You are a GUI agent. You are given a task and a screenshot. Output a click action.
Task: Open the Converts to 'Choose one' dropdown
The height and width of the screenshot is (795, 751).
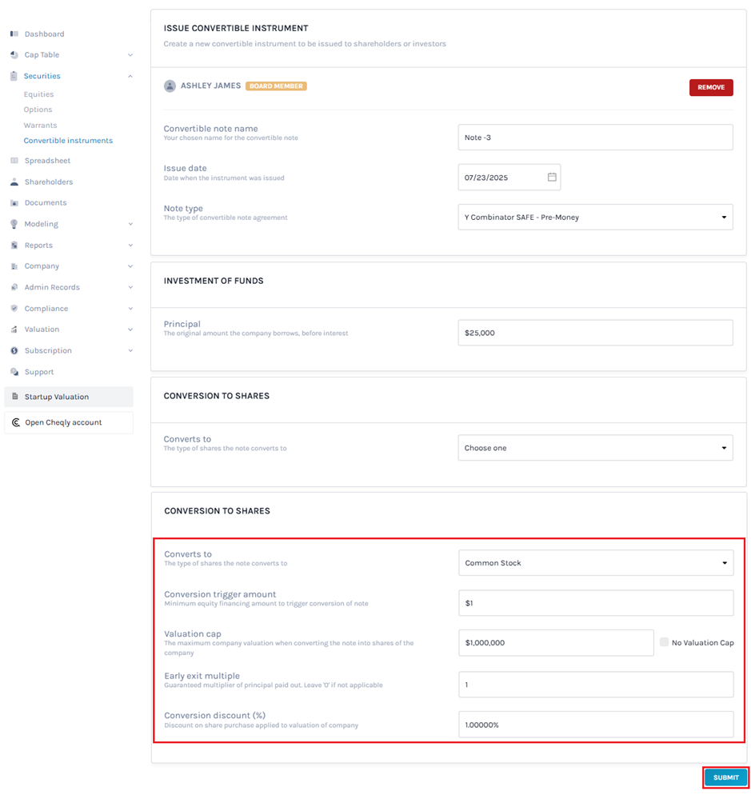click(595, 448)
